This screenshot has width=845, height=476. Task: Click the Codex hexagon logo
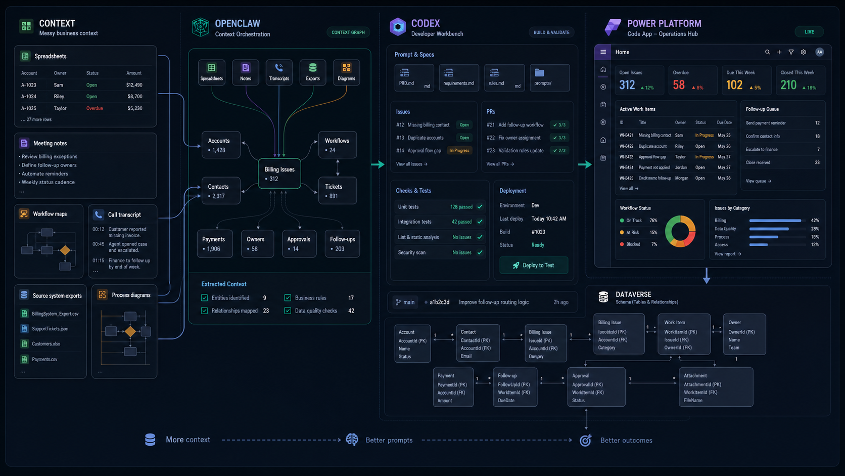pyautogui.click(x=398, y=27)
